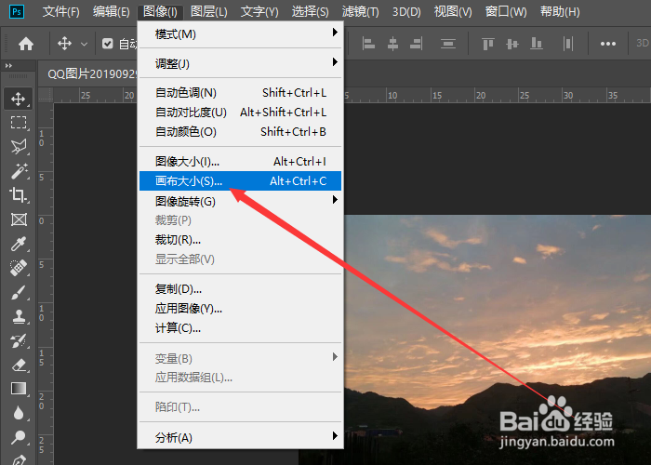Toggle the auto-select checkbox in options bar
This screenshot has width=651, height=465.
tap(108, 44)
